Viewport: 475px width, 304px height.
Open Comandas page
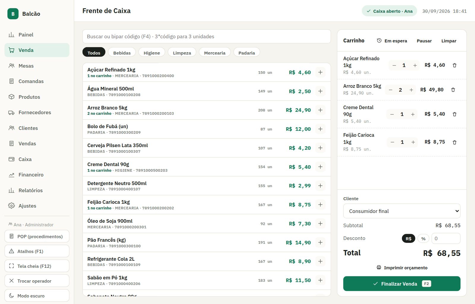[x=37, y=81]
